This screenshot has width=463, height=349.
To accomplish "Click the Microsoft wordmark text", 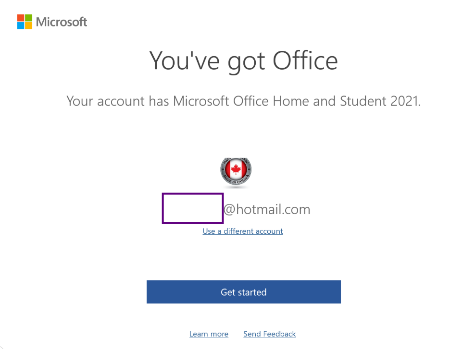I will tap(62, 22).
